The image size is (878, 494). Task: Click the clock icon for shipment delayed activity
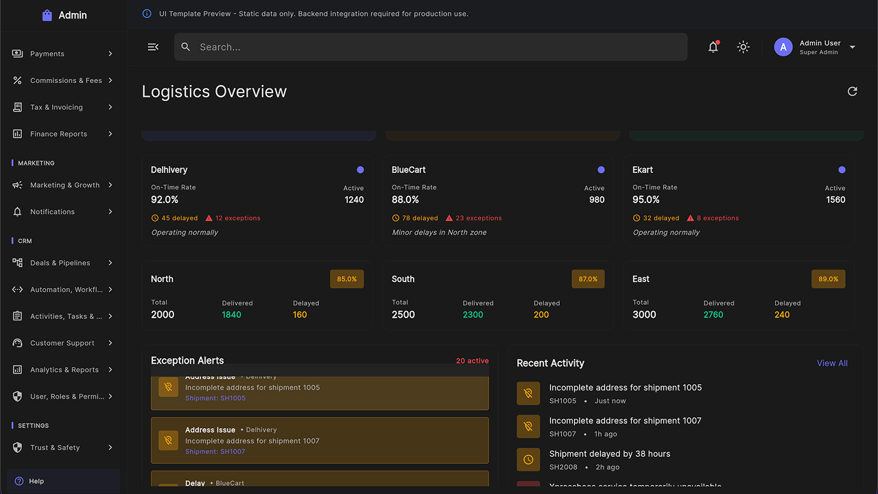click(528, 460)
